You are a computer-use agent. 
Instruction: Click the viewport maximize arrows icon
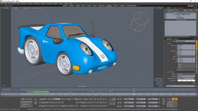pos(159,8)
